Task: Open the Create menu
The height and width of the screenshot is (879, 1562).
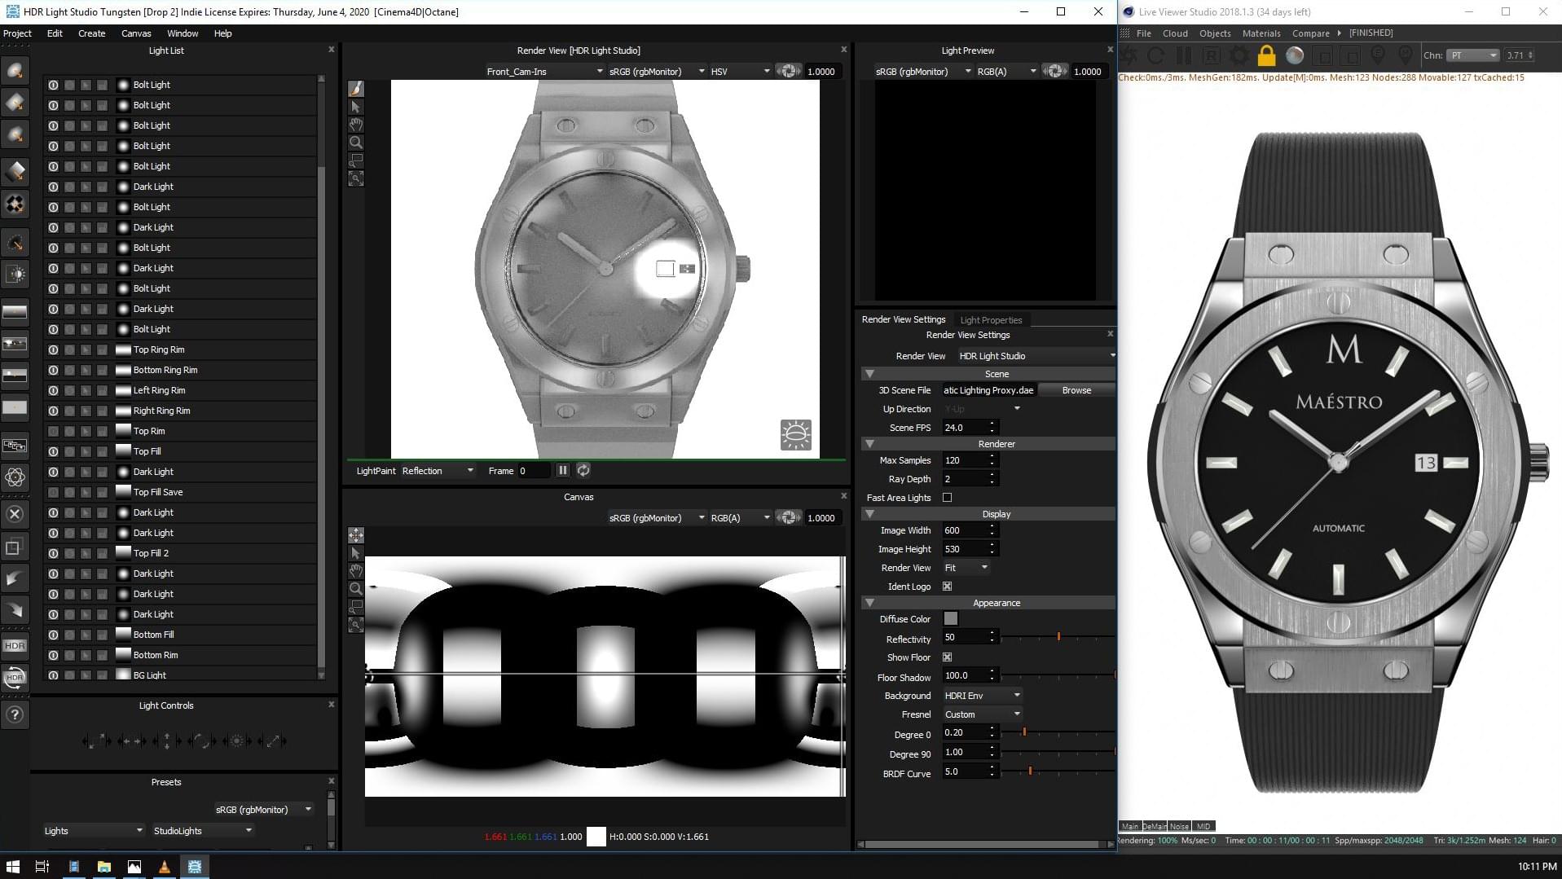Action: [91, 33]
